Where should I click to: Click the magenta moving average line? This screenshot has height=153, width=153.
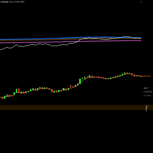point(71,42)
